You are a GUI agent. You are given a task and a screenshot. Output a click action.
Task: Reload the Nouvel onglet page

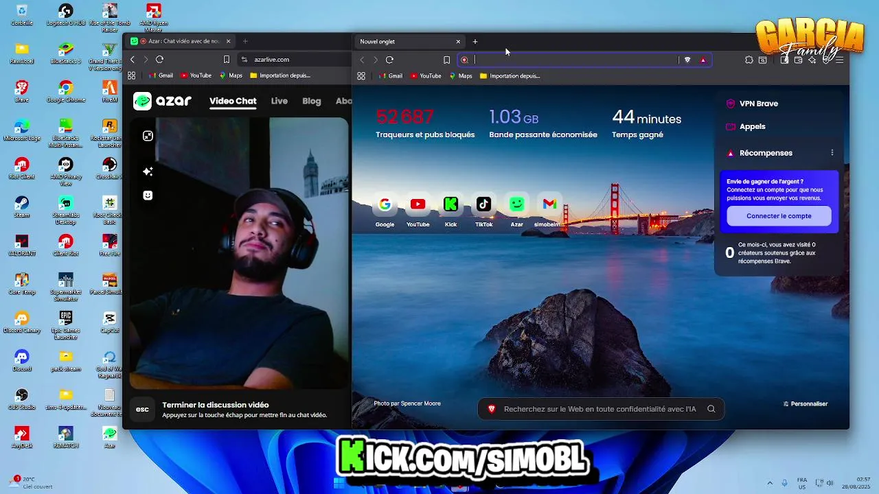[389, 60]
